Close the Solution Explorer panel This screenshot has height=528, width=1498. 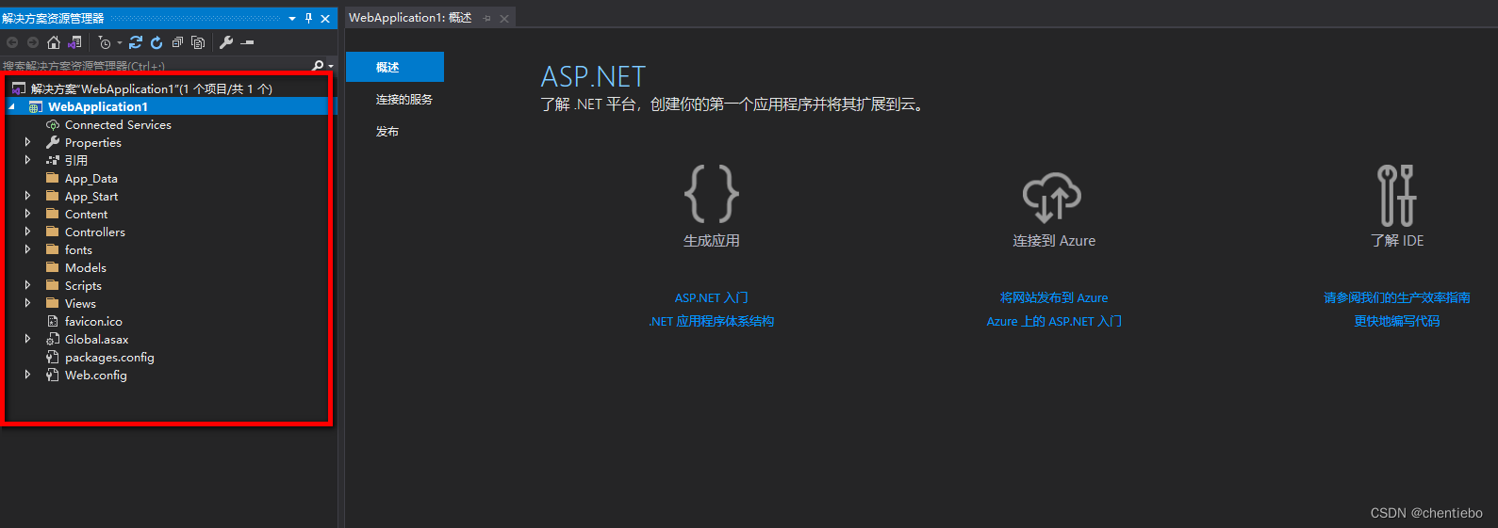tap(325, 19)
